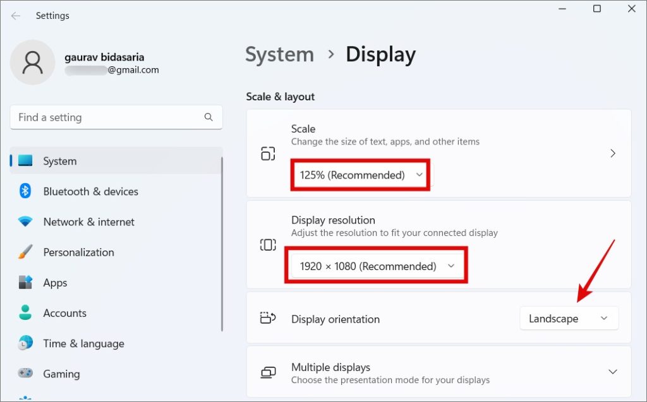Viewport: 647px width, 402px height.
Task: Click the Find a setting search box
Action: coord(116,117)
